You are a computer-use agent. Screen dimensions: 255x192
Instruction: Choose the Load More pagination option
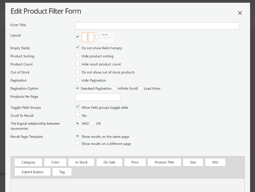click(141, 88)
